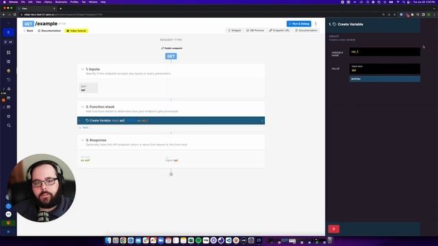Collapse the 1. Inputs section
The width and height of the screenshot is (438, 246).
(82, 69)
